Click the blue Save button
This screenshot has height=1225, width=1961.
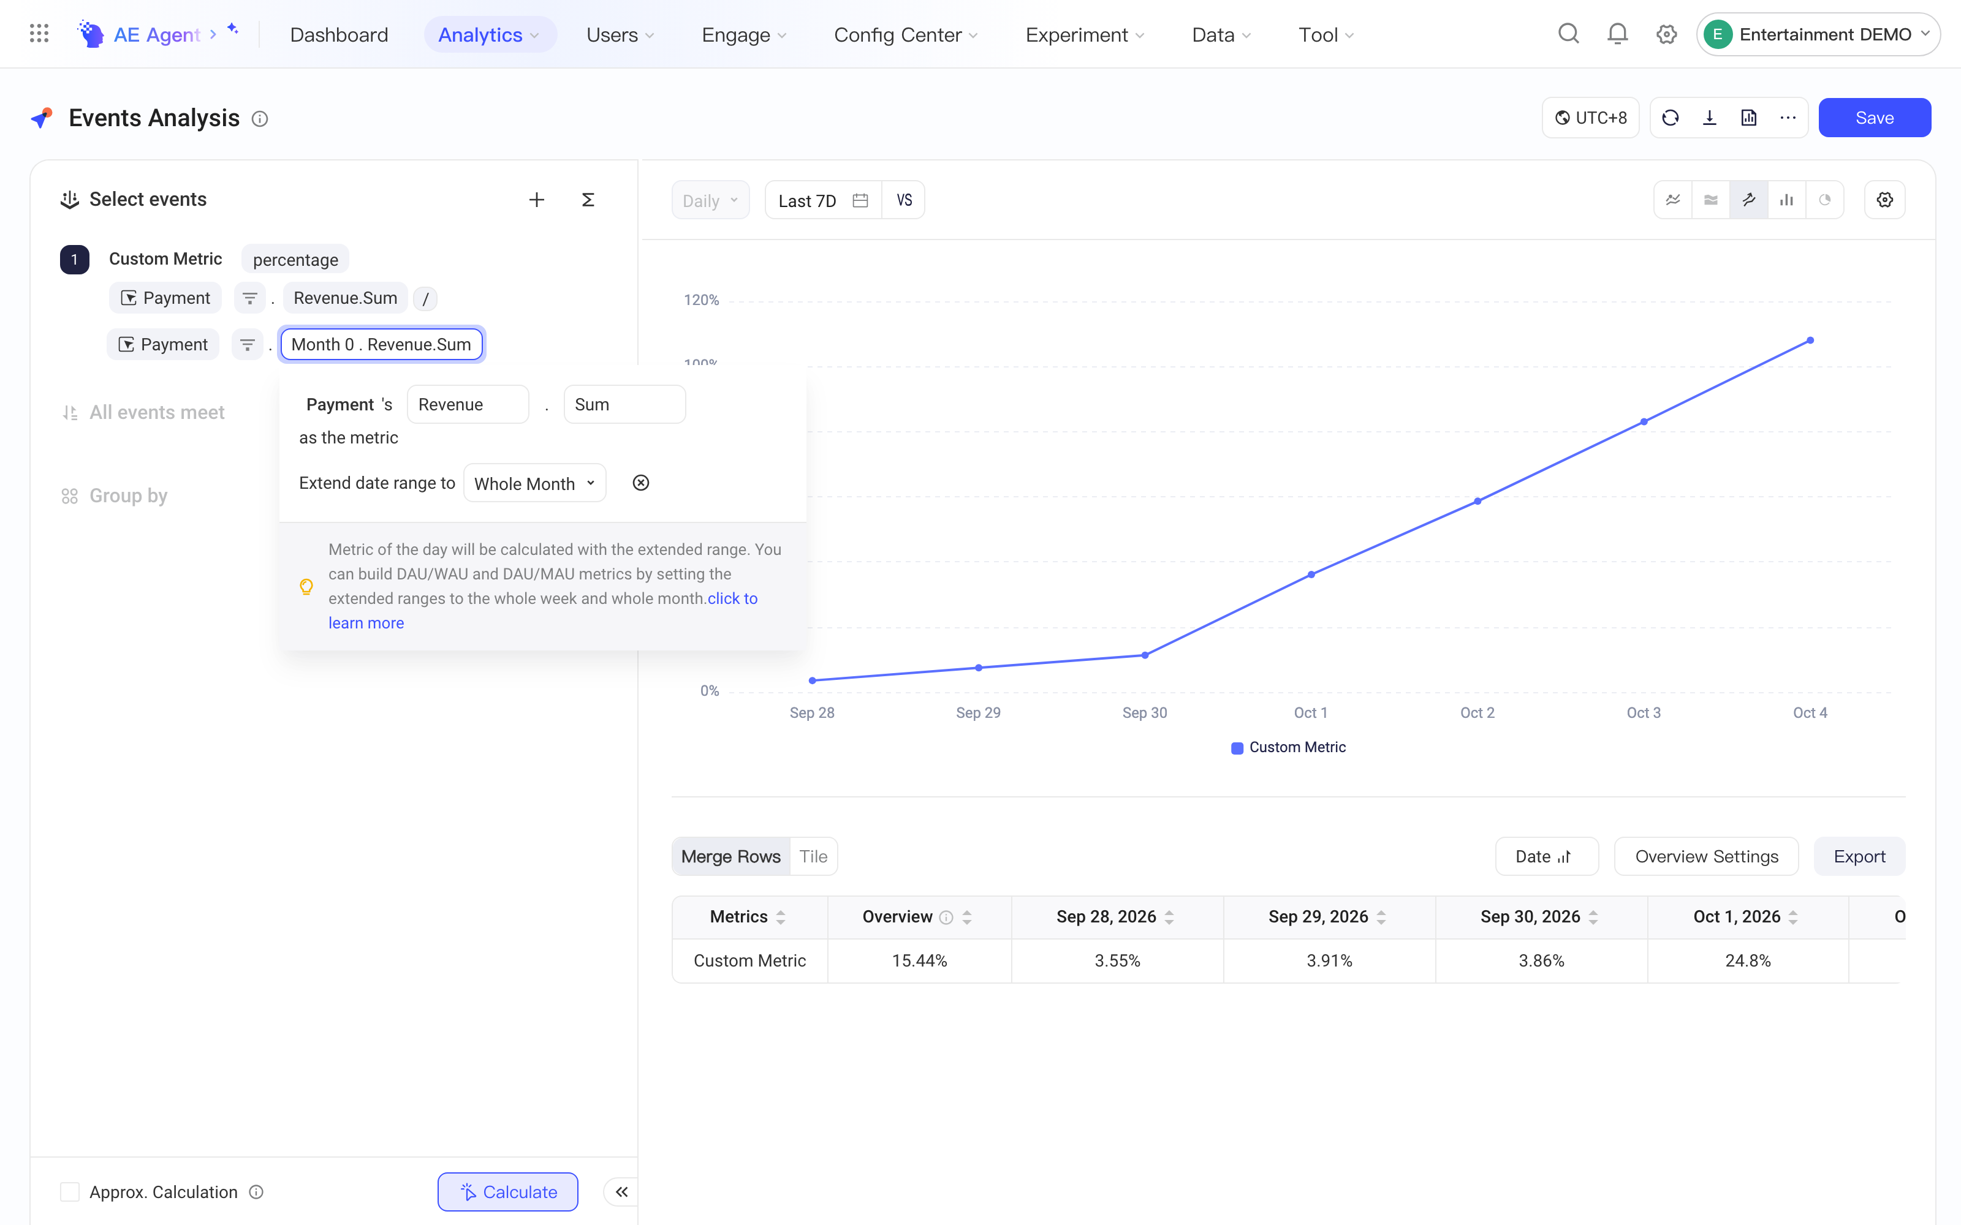(x=1875, y=118)
